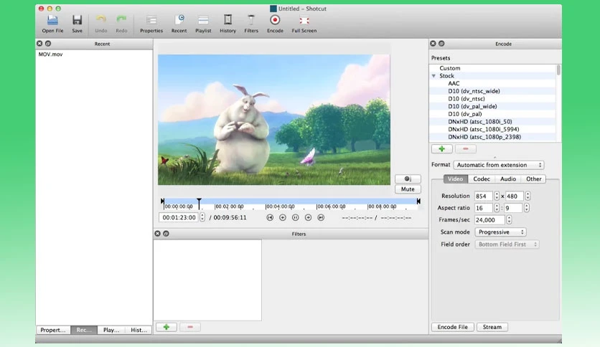Screen dimensions: 600x347
Task: Switch to the Other tab
Action: [533, 179]
